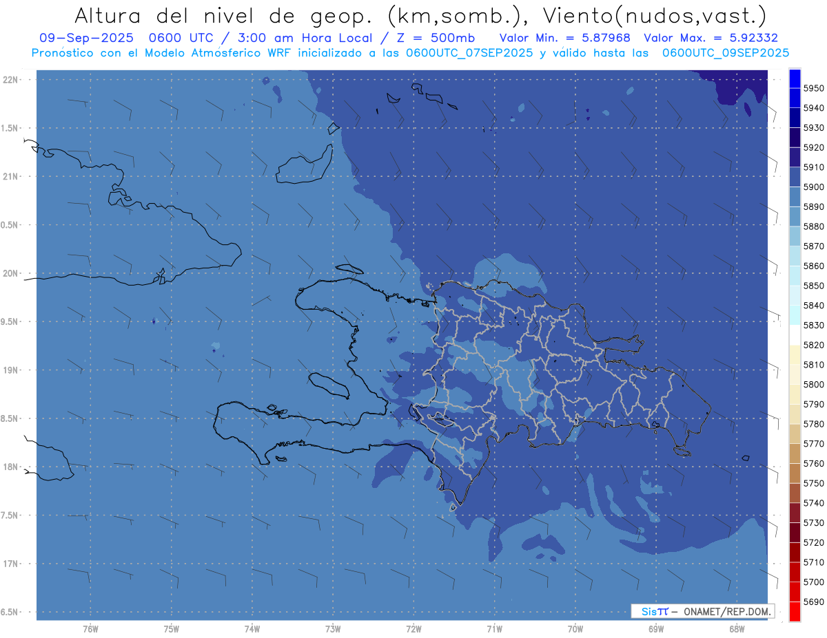Click the '5780' color bar label

[x=813, y=424]
